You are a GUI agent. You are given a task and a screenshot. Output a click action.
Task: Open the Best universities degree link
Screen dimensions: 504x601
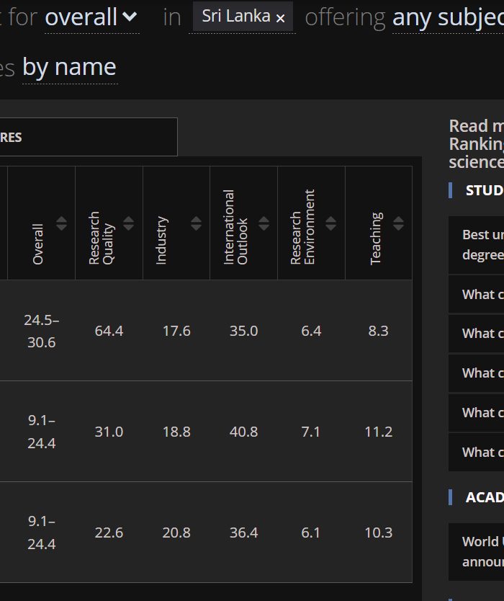482,245
